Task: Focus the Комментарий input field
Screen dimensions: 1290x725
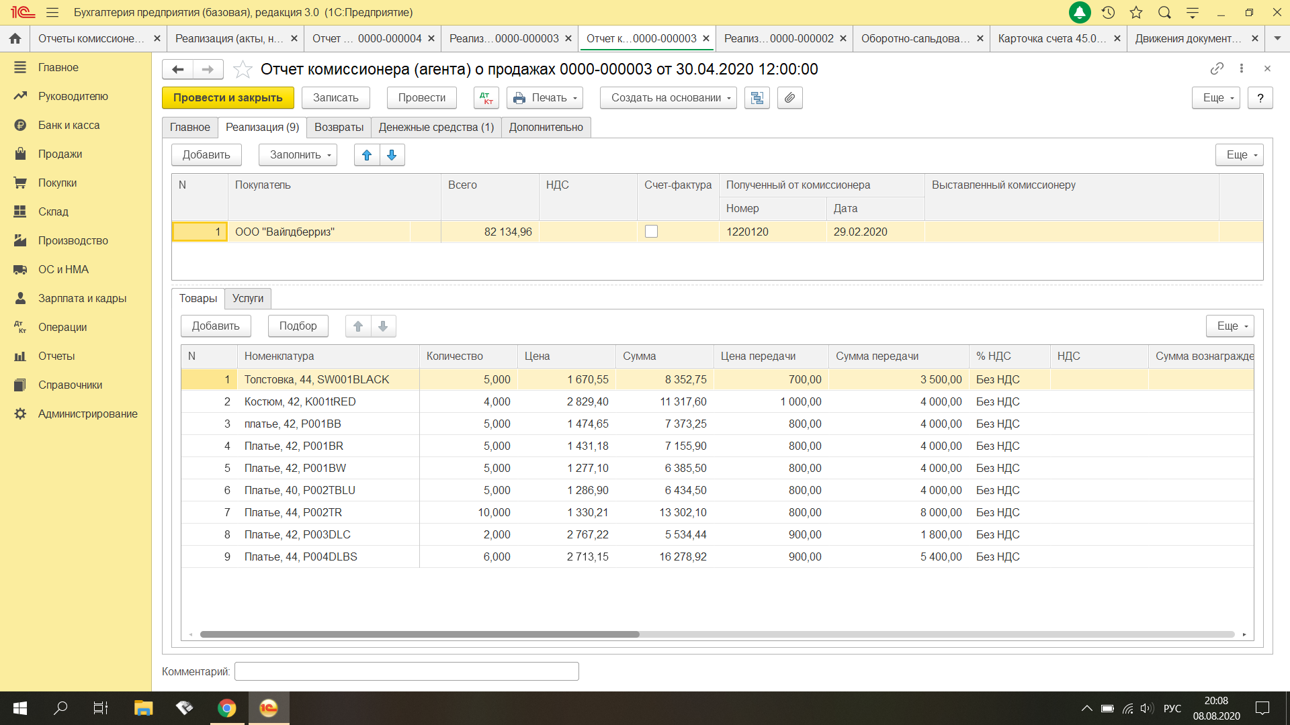Action: coord(406,671)
